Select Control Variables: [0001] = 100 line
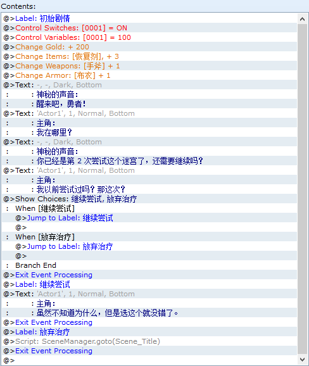 [149, 37]
